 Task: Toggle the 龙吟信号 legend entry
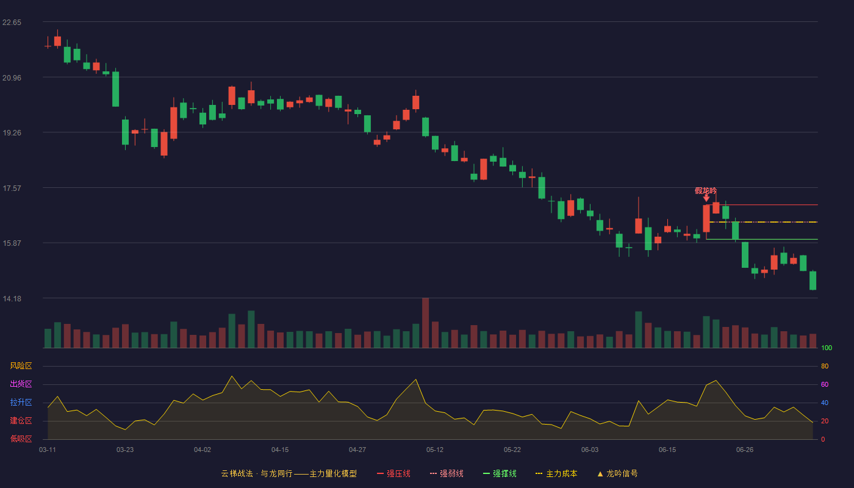pyautogui.click(x=617, y=473)
